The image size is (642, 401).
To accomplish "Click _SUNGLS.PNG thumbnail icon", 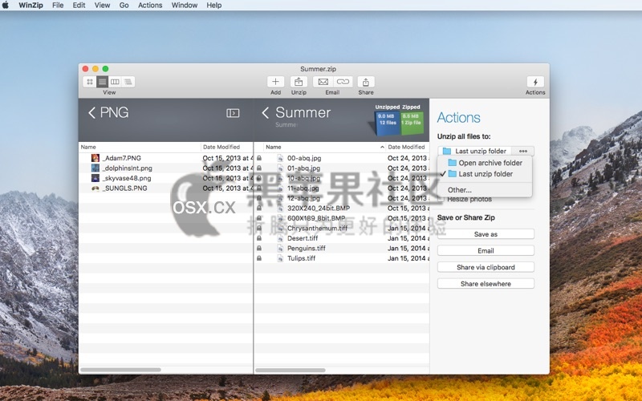I will point(95,188).
